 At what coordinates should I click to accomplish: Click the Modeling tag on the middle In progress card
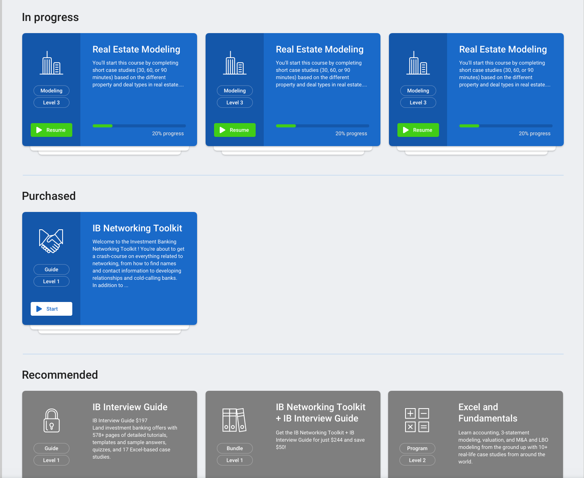(235, 91)
